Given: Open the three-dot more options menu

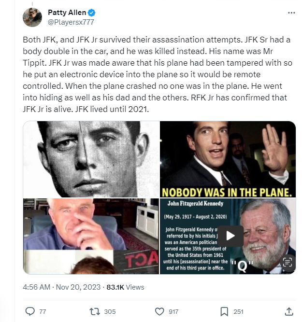Looking at the screenshot, I should pos(291,13).
